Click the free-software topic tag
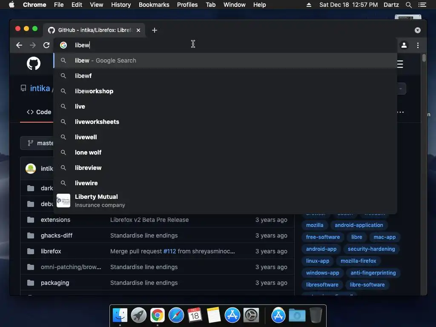436x327 pixels. [323, 237]
